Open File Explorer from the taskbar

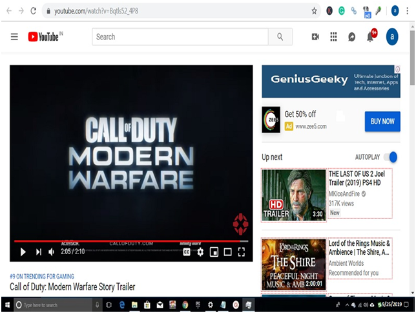click(x=134, y=305)
